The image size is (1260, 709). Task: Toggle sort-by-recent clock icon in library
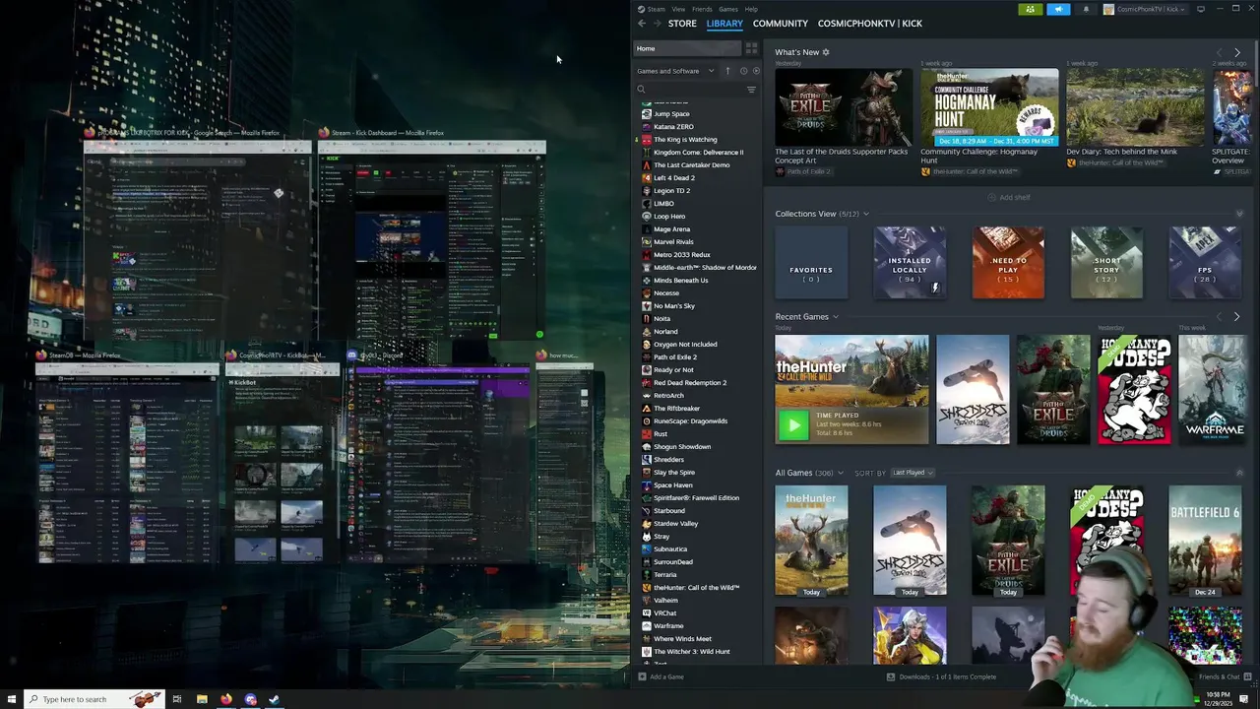point(743,71)
